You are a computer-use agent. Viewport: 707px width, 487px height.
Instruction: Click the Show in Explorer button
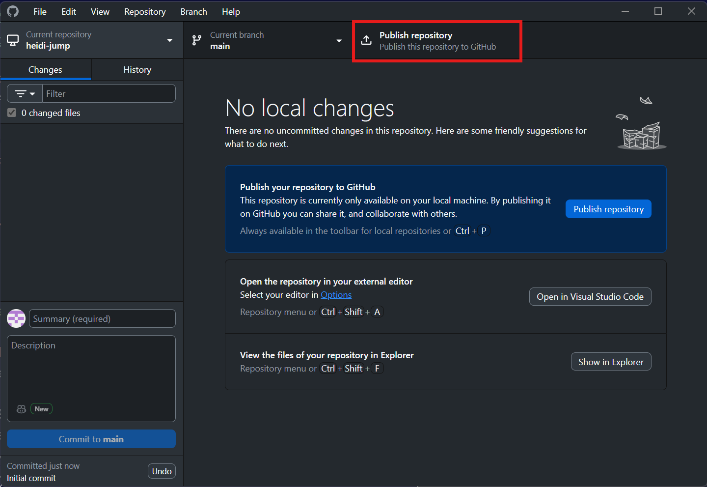click(611, 362)
